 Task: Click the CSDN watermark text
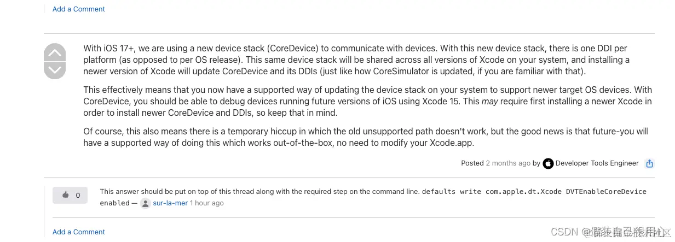coord(564,232)
